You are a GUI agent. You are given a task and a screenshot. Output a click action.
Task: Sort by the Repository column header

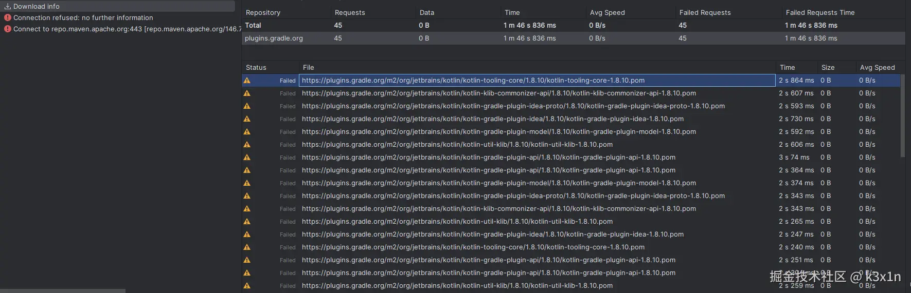pyautogui.click(x=263, y=12)
